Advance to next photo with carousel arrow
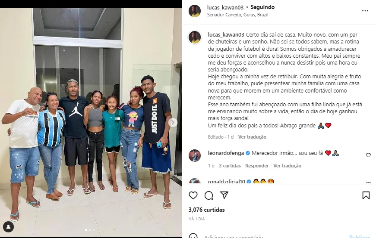This screenshot has width=376, height=238. pos(173,123)
